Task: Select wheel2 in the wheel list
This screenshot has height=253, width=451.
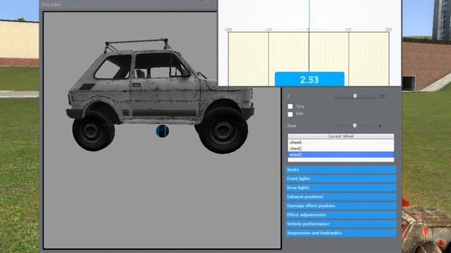Action: tap(341, 148)
